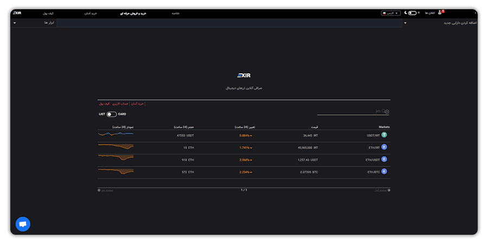Click the volume 572 ETH
Image resolution: width=488 pixels, height=244 pixels.
coord(188,172)
